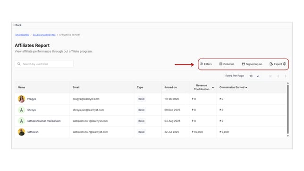Open Pragya's profile avatar
304x171 pixels.
(x=21, y=99)
